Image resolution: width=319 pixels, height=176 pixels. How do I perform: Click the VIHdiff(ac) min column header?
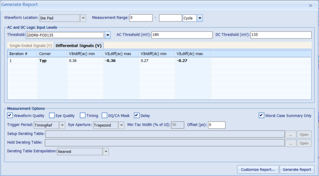[x=85, y=54]
